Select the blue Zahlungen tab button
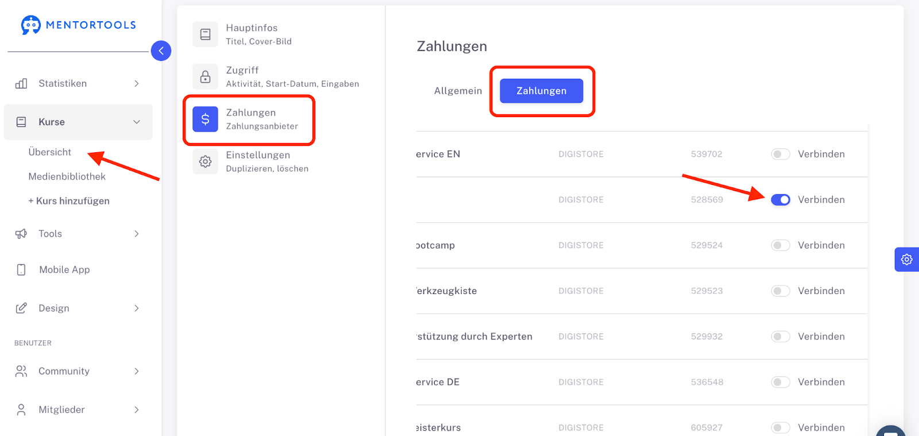The image size is (919, 436). [x=541, y=91]
